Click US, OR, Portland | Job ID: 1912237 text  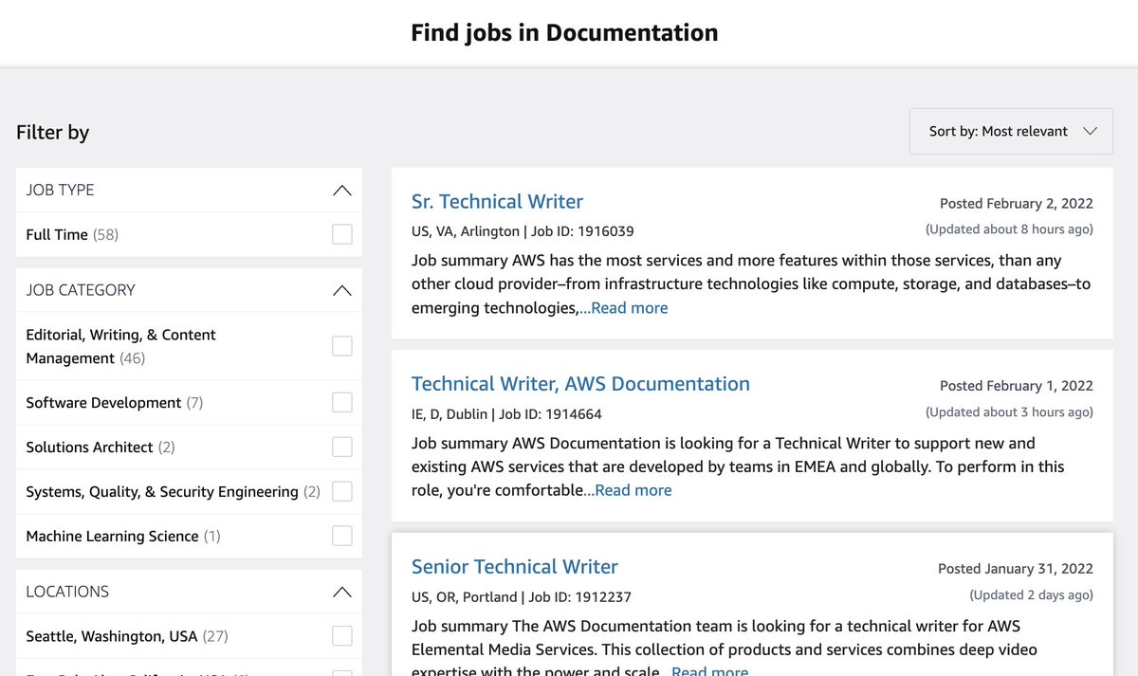click(x=522, y=597)
